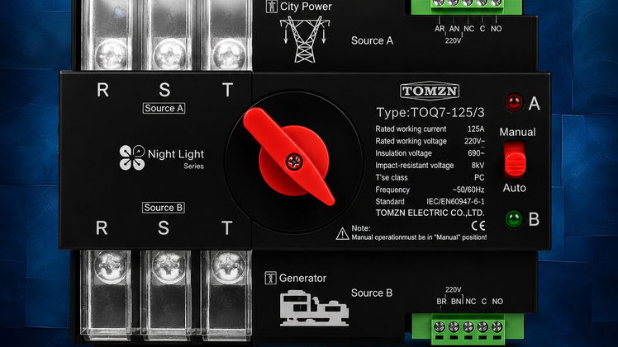Click the Source B R-phase terminal screw

pos(110,267)
